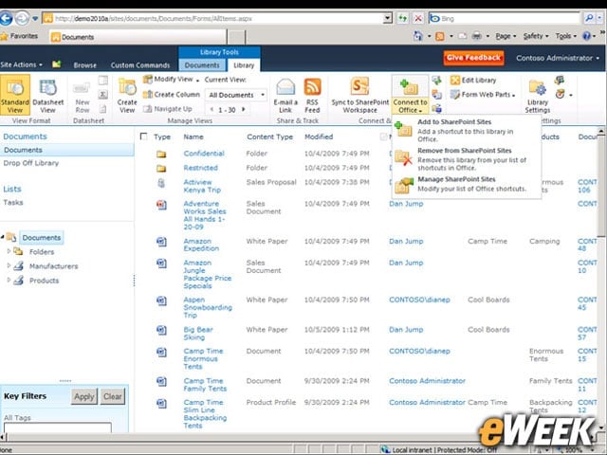Click the horizontal scrollbar at bottom
The height and width of the screenshot is (455, 607).
coord(298,437)
